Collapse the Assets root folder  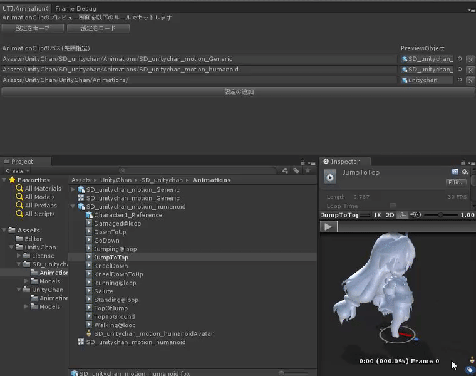click(4, 230)
